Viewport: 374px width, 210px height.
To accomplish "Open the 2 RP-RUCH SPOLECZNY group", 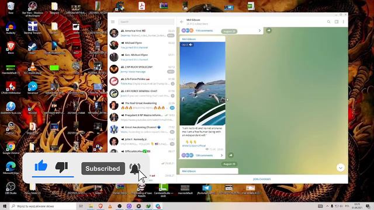I will [142, 69].
